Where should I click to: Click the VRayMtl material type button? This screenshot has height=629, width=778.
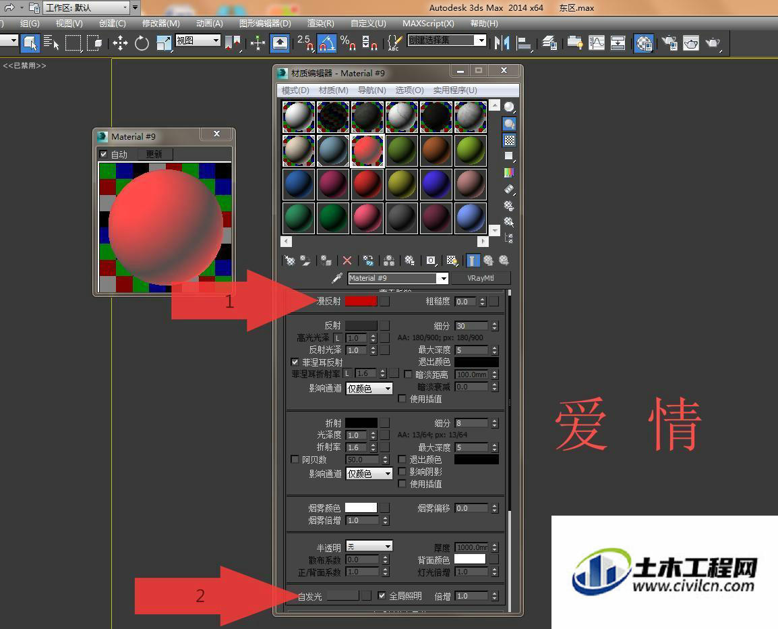point(480,278)
